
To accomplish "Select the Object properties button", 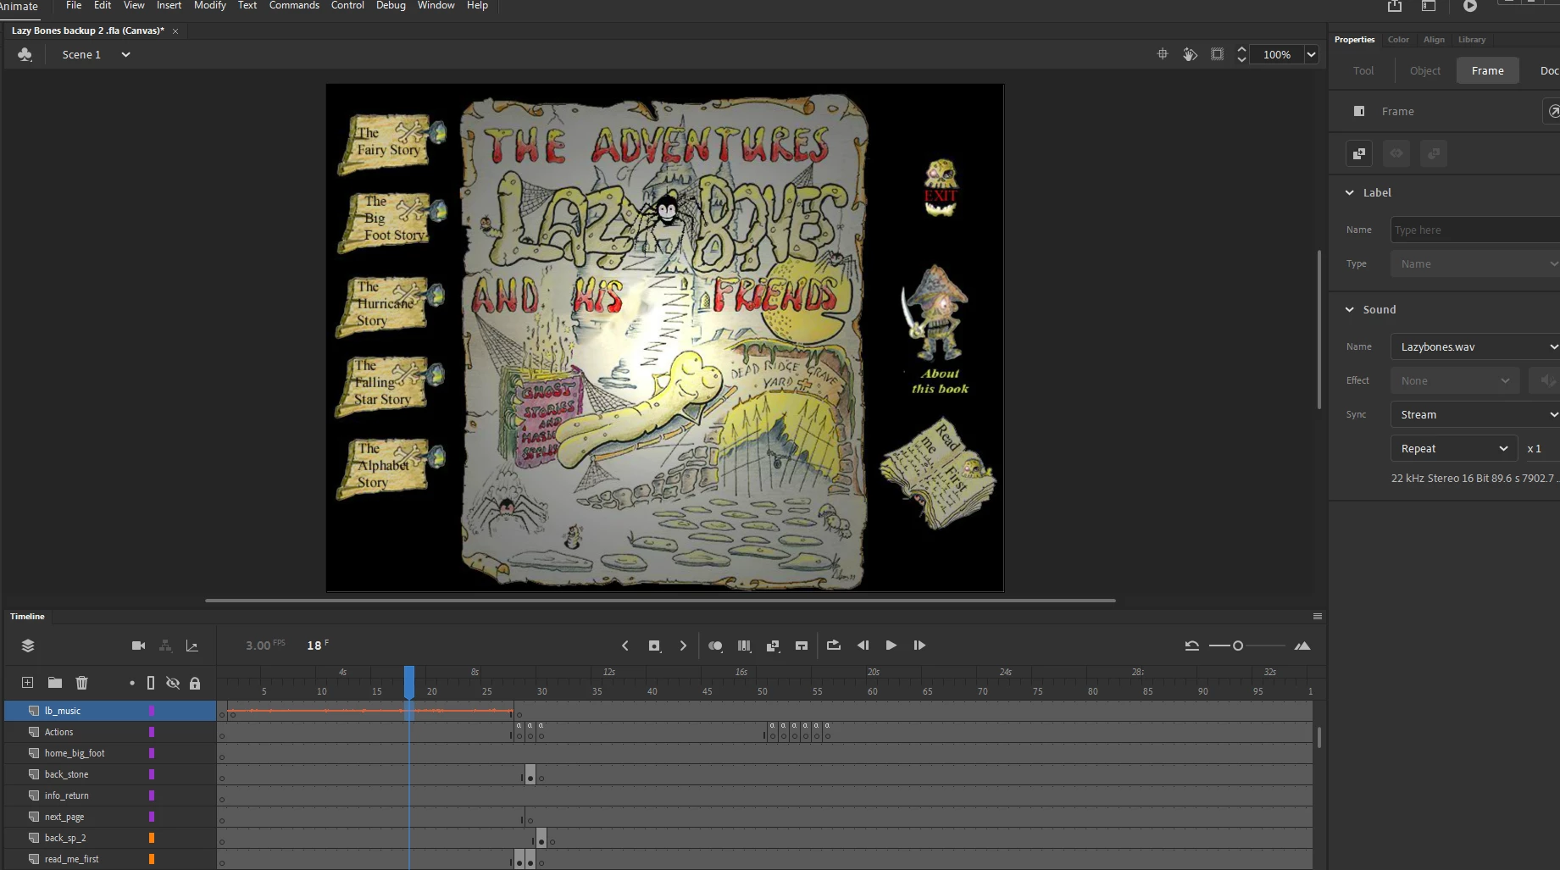I will point(1425,70).
